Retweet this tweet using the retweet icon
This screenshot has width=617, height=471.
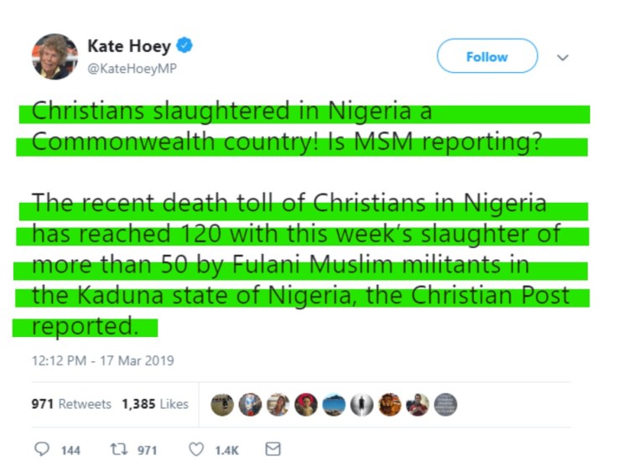pos(118,449)
